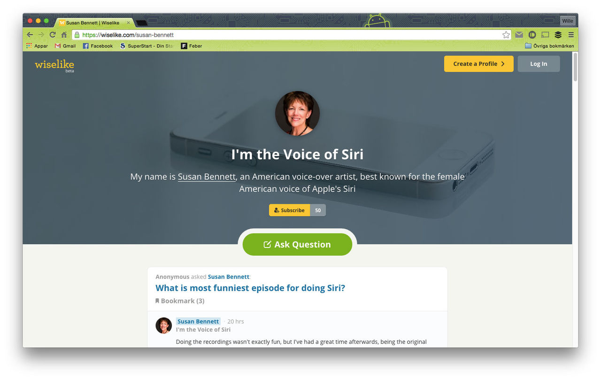Viewport: 601px width, 380px height.
Task: Click the Log In button
Action: pos(539,64)
